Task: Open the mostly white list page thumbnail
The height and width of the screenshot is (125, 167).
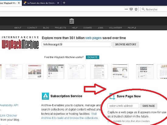Action: tap(77, 71)
